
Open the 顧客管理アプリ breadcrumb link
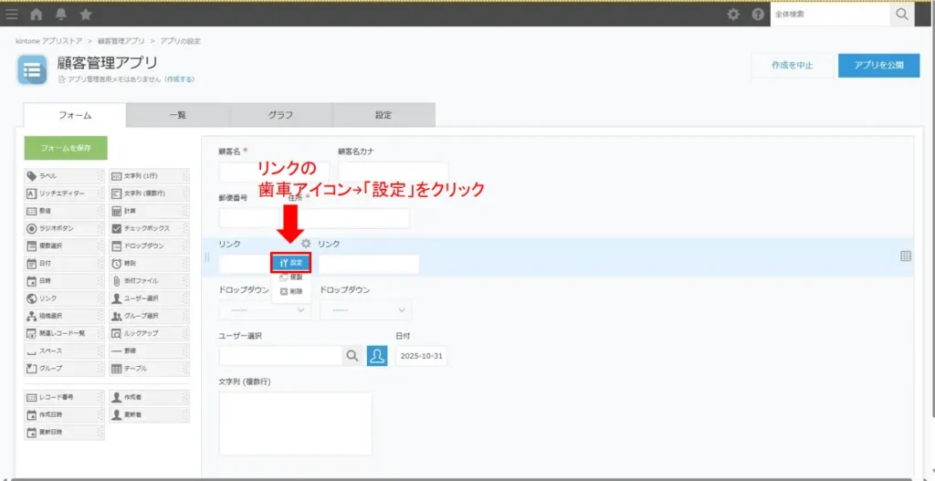pos(121,41)
